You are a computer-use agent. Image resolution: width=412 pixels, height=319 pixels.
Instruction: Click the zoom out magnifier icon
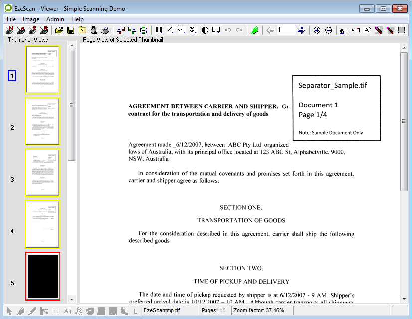click(x=328, y=30)
